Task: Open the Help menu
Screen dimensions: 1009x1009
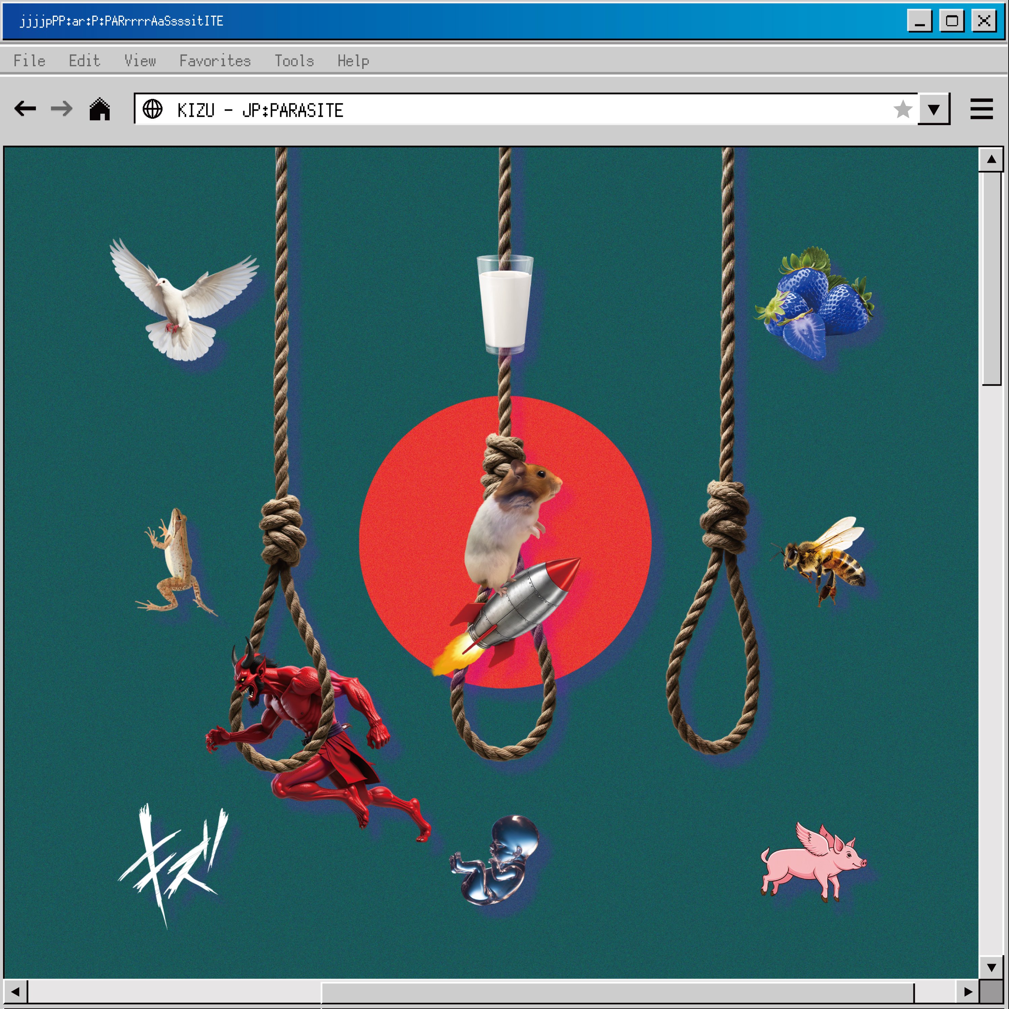Action: (353, 61)
